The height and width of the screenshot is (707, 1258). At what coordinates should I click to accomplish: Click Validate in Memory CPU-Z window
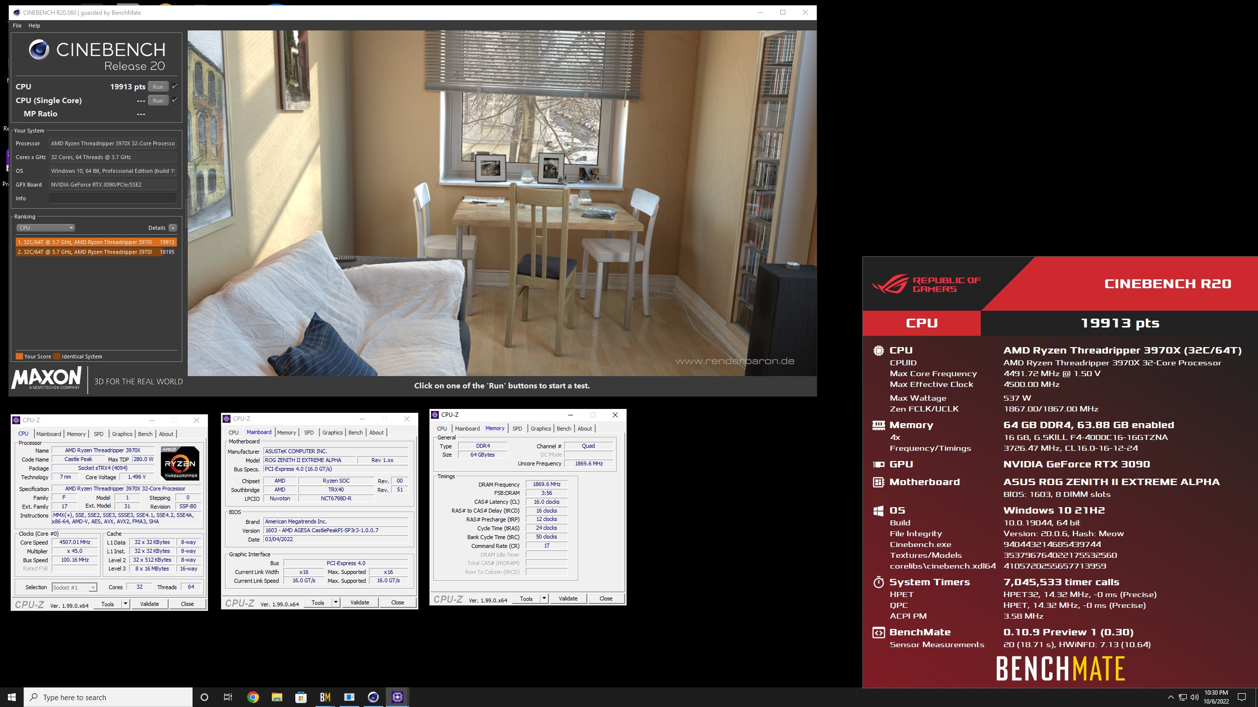click(568, 599)
